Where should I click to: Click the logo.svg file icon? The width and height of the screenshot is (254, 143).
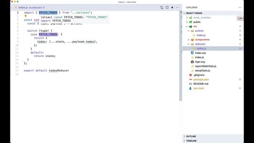pos(192,62)
